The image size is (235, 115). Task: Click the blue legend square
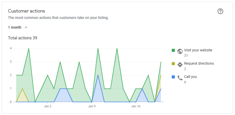pos(173,77)
